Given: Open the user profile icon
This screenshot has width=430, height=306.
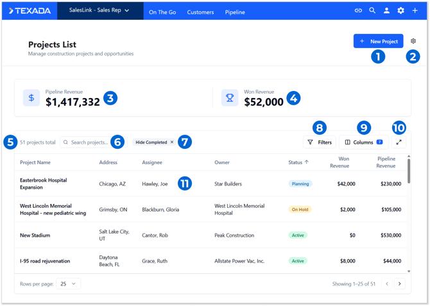Looking at the screenshot, I should click(x=386, y=11).
